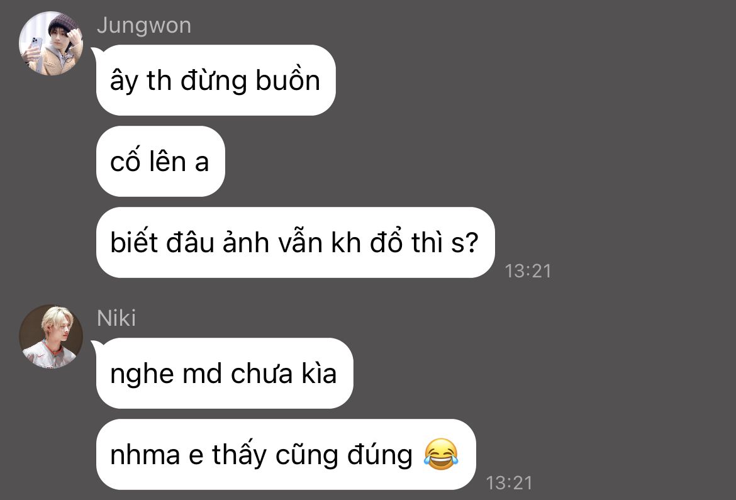Image resolution: width=736 pixels, height=500 pixels.
Task: Click the word "cố" in the second bubble
Action: click(x=125, y=161)
